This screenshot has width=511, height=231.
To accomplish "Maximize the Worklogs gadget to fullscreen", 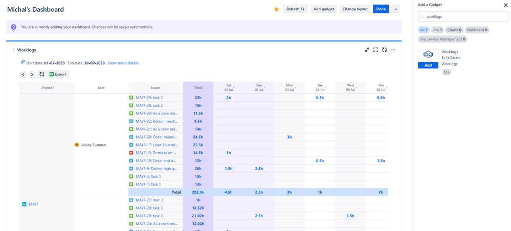I will pos(375,50).
